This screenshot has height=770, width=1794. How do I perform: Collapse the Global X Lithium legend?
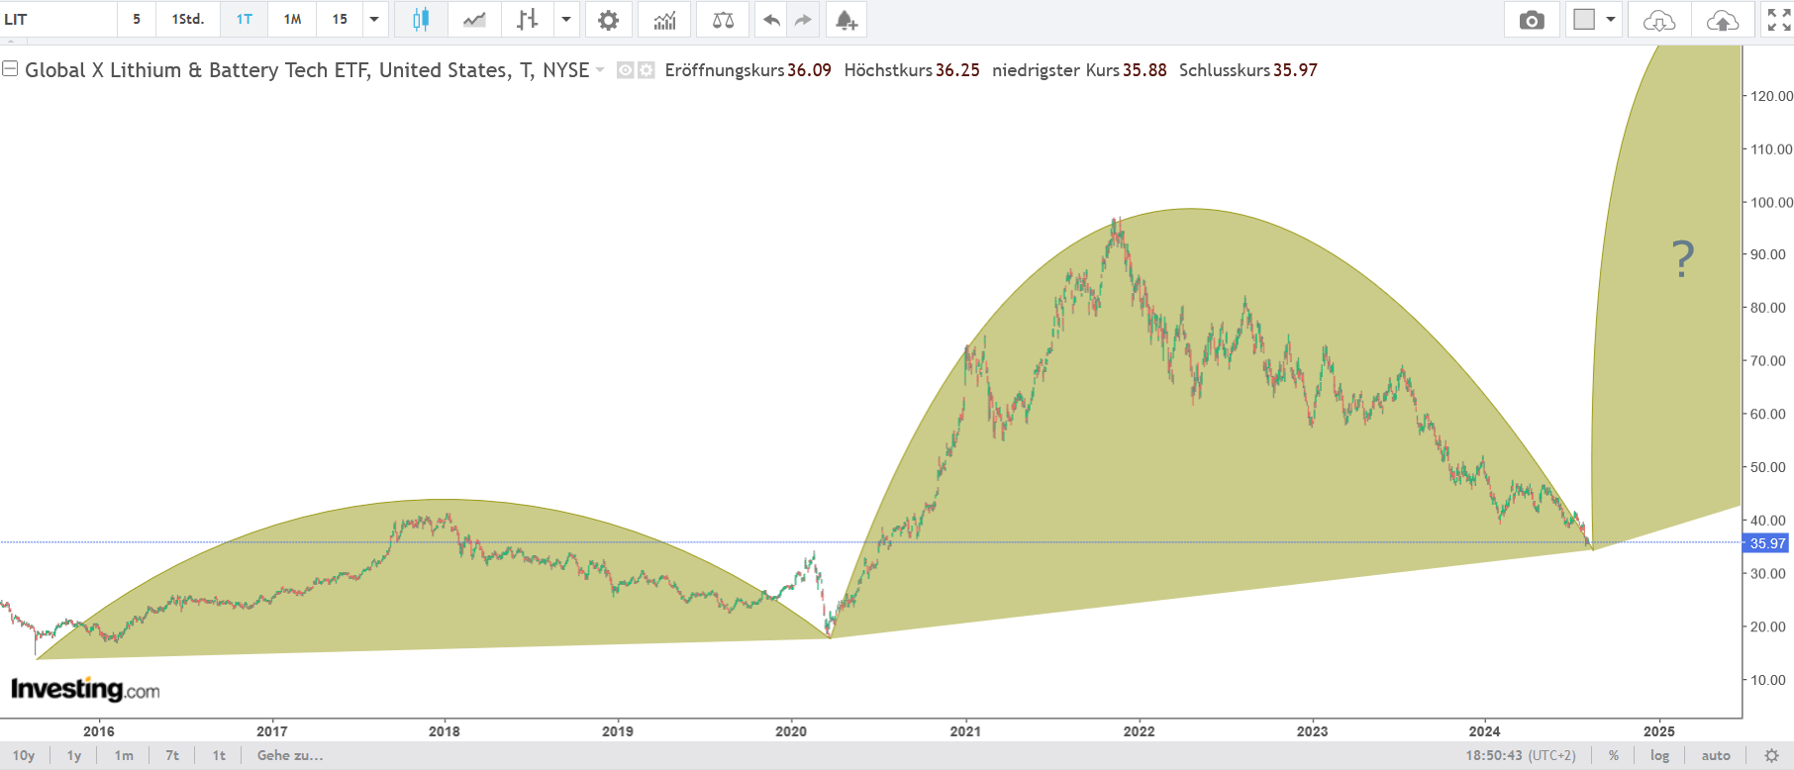click(10, 69)
